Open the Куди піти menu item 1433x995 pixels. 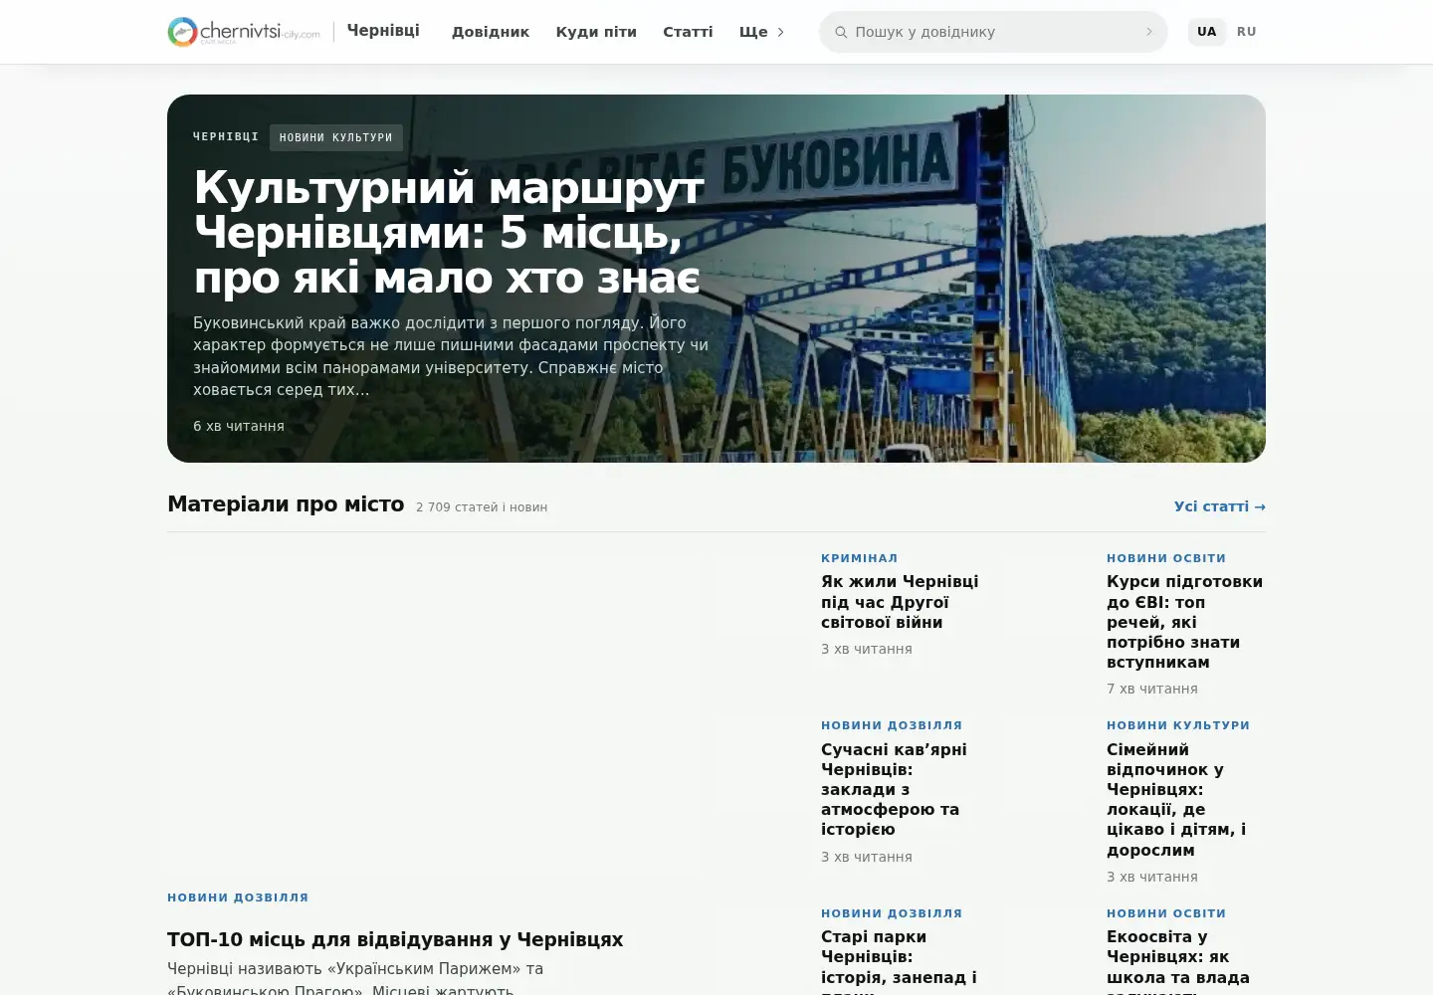click(x=596, y=32)
